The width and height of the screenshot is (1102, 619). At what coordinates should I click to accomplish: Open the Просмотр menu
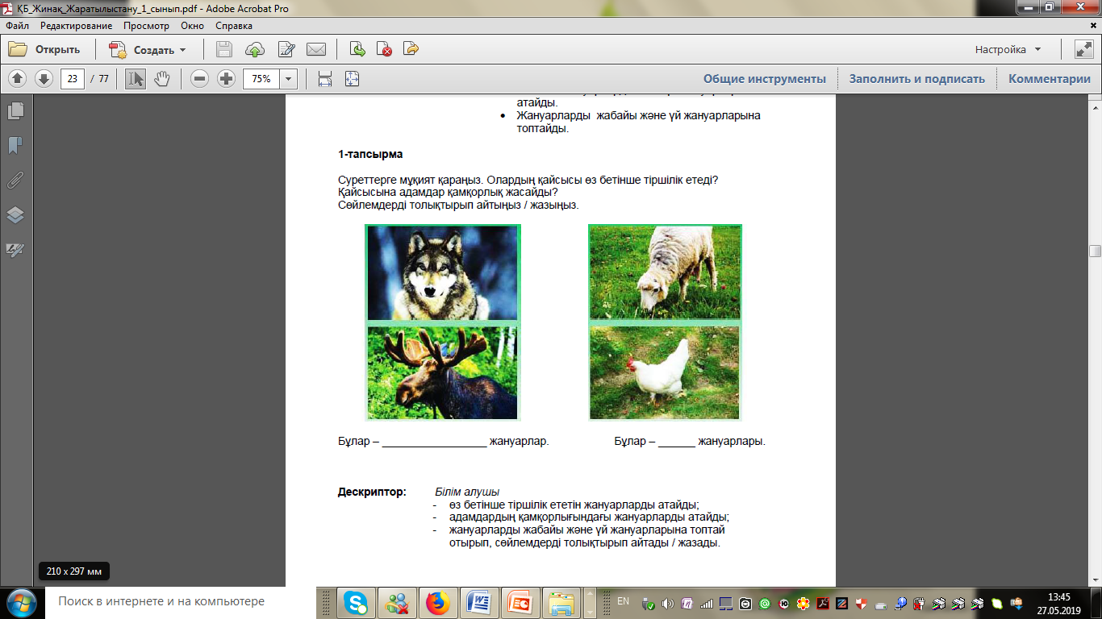click(x=147, y=26)
